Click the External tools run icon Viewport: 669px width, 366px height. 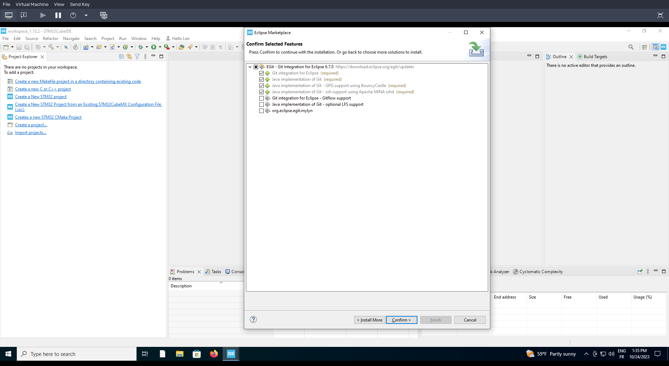point(167,47)
